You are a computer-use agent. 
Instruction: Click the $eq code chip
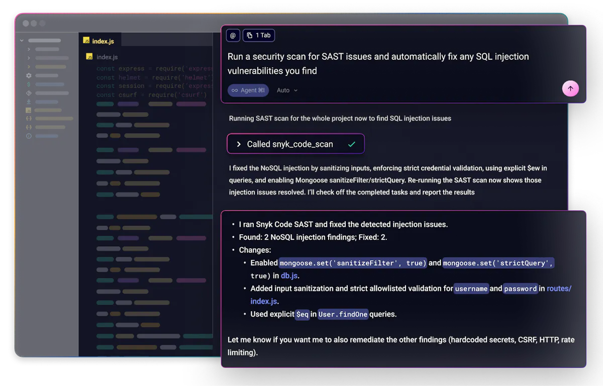[302, 314]
